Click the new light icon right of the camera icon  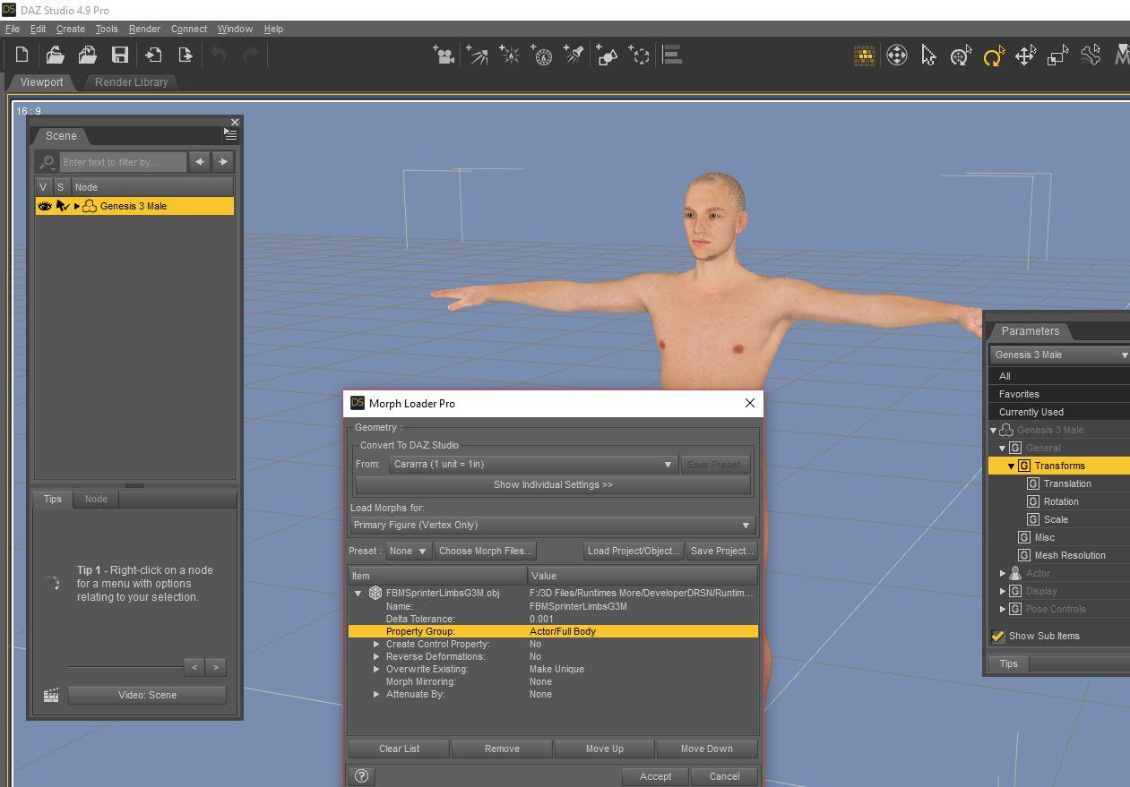(x=477, y=56)
